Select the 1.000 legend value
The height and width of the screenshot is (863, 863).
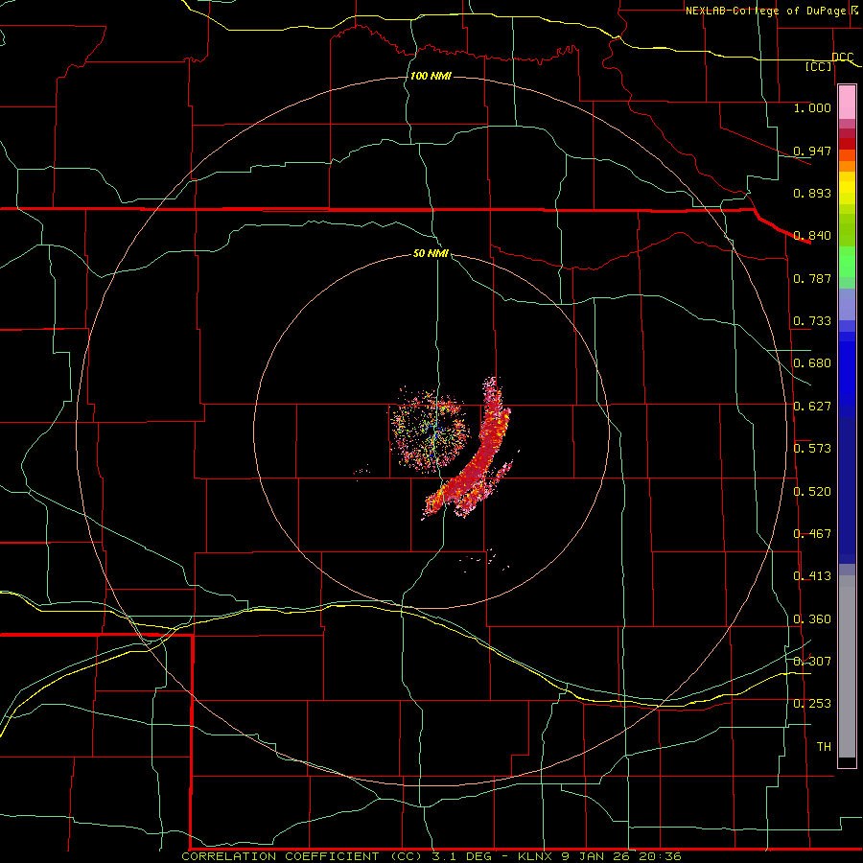tap(812, 107)
